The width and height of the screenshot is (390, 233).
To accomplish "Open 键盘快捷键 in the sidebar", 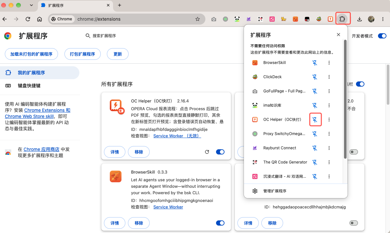I will point(40,86).
